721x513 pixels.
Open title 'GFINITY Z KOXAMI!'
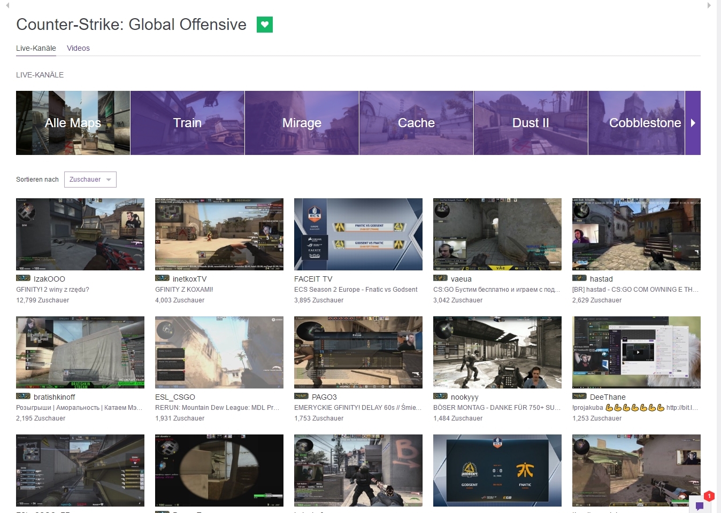click(184, 290)
